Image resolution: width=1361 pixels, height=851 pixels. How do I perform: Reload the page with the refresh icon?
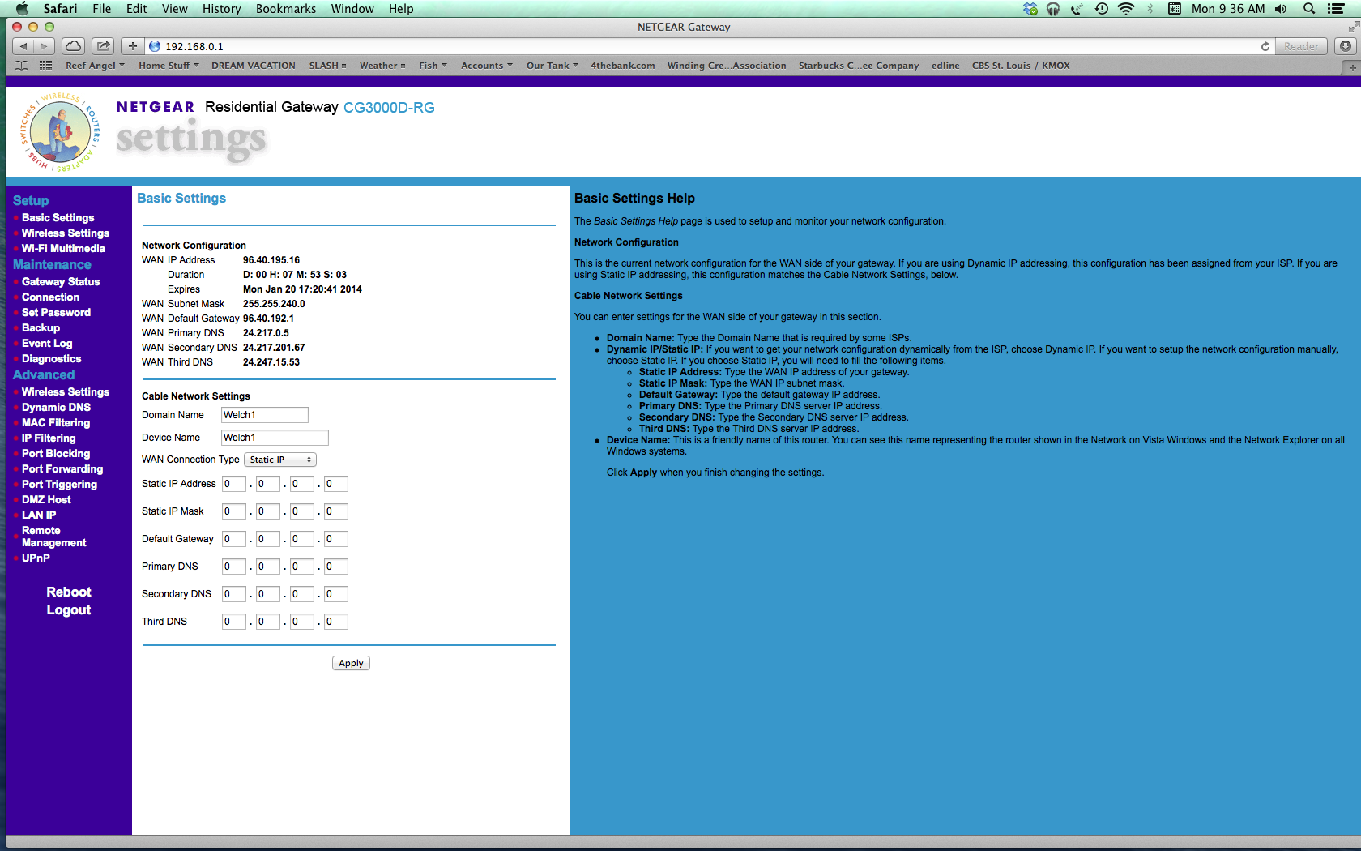click(x=1265, y=46)
